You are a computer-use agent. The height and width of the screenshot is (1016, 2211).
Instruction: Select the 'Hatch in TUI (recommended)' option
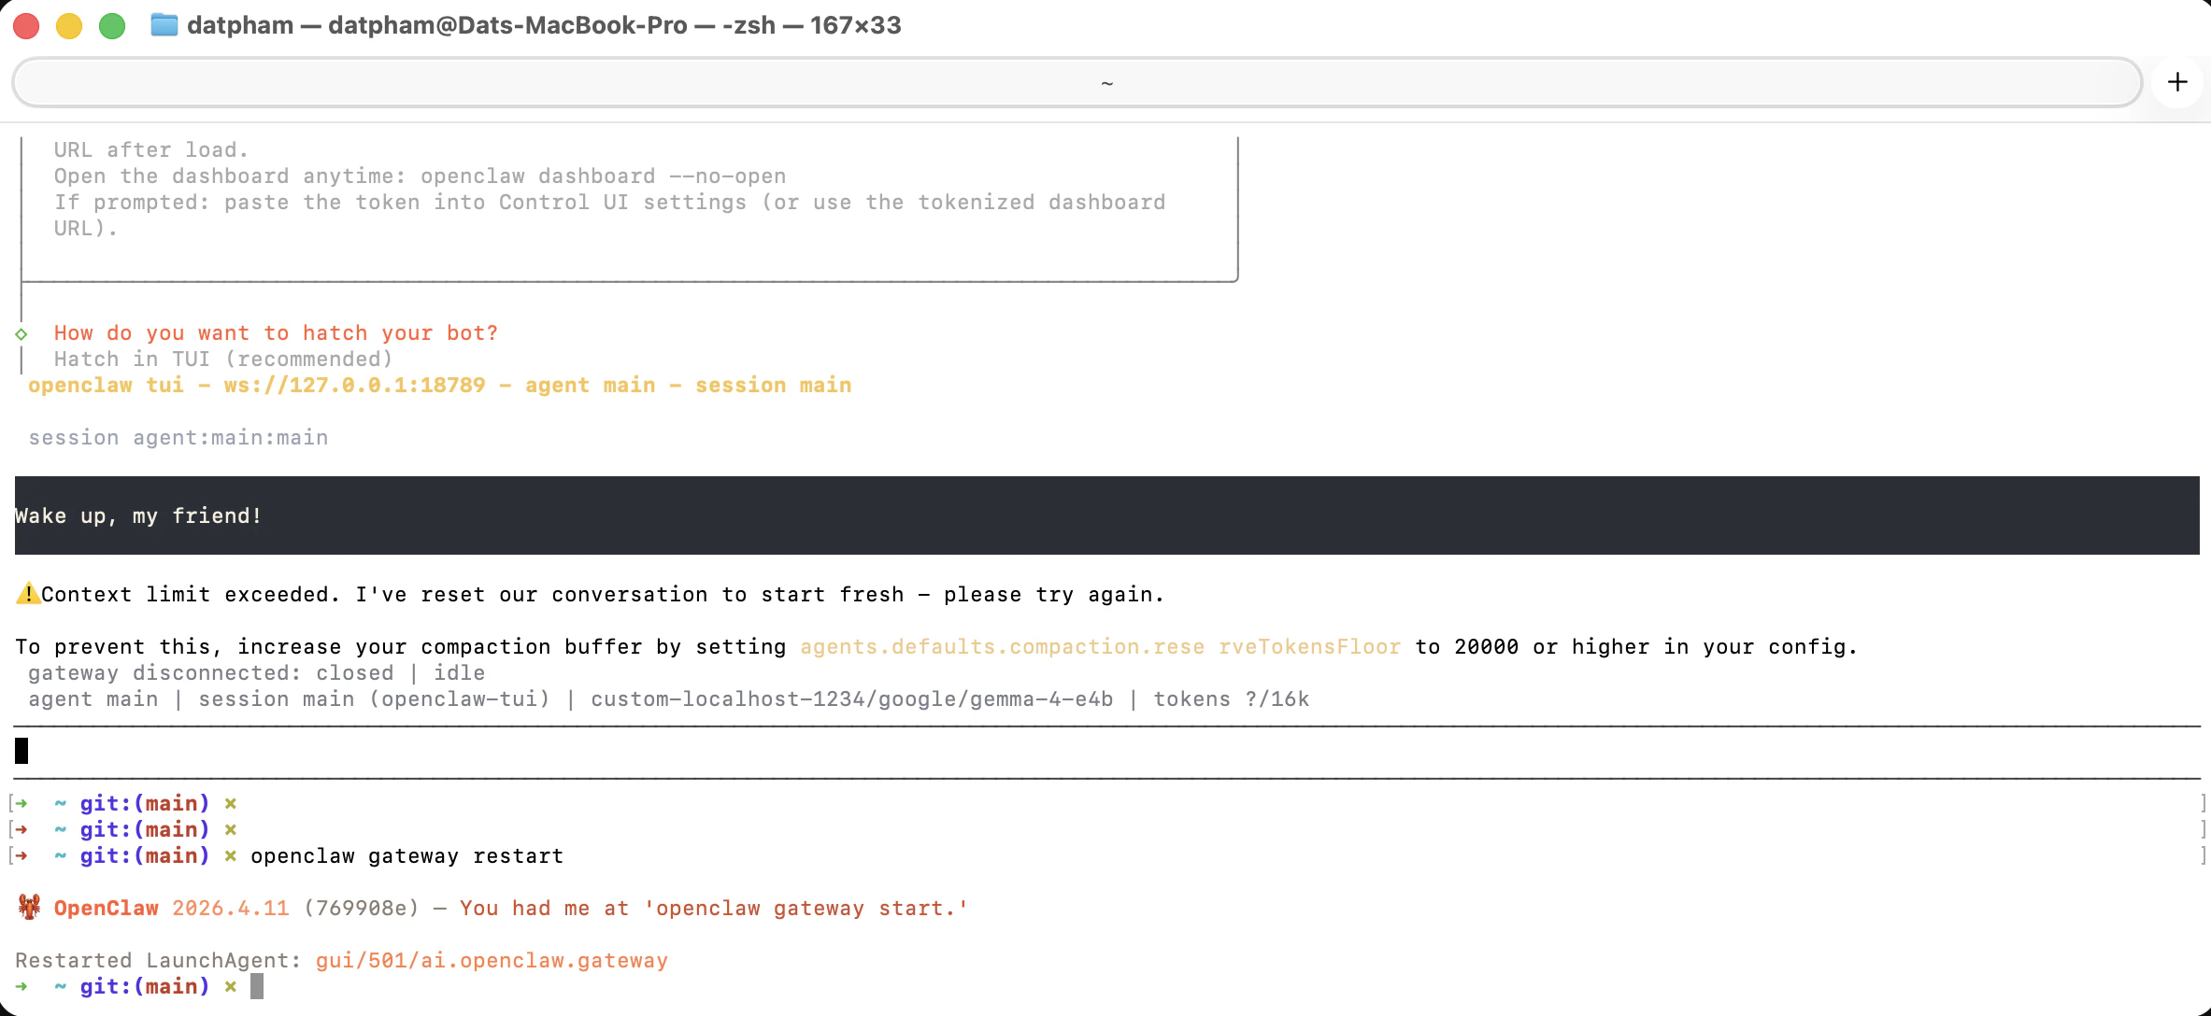tap(222, 359)
